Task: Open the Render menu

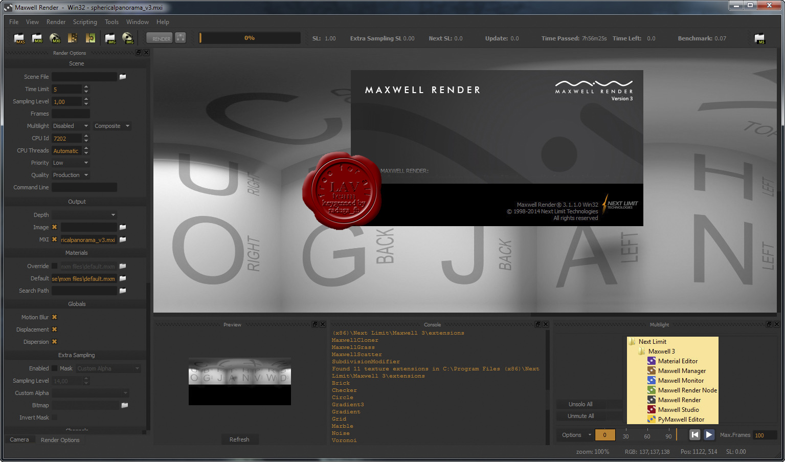Action: tap(56, 22)
